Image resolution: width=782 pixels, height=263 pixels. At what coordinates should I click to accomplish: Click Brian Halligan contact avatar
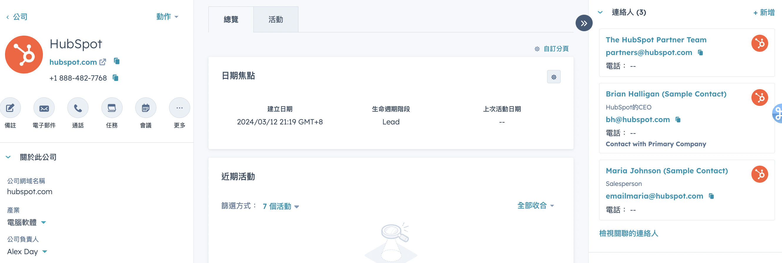760,97
